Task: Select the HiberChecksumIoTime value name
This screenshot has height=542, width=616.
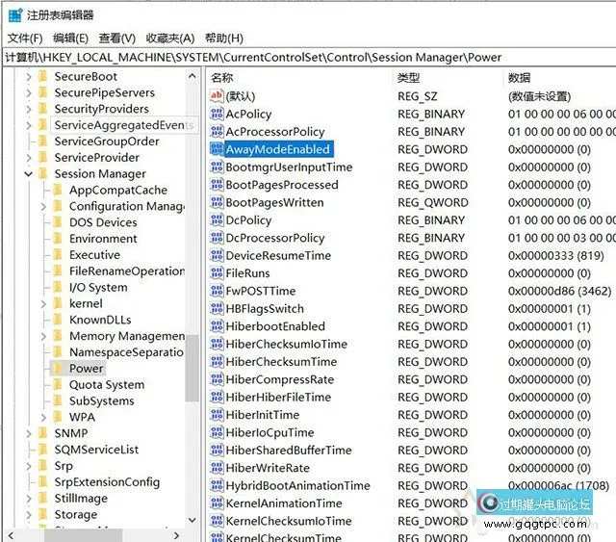Action: tap(287, 344)
